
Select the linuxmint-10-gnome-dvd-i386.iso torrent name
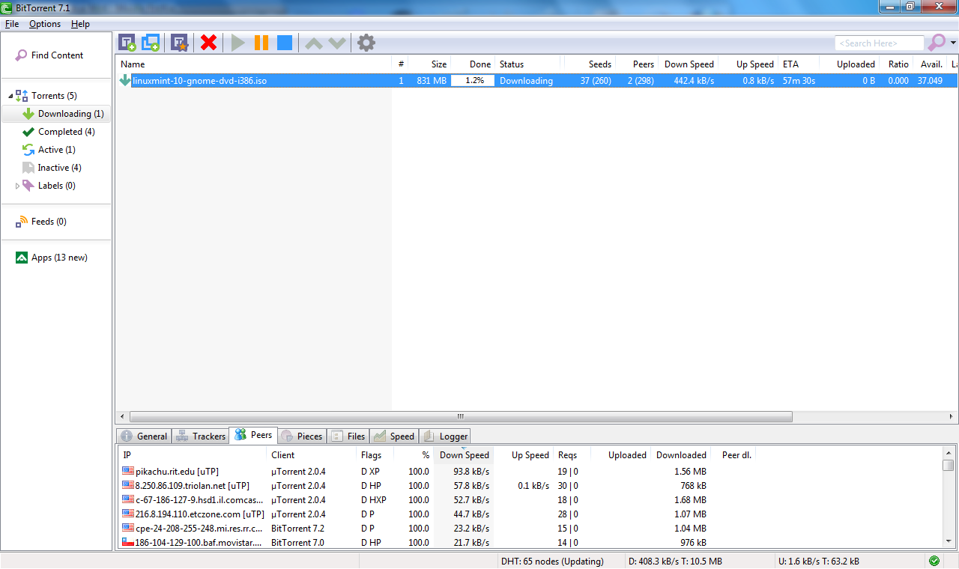[x=200, y=81]
